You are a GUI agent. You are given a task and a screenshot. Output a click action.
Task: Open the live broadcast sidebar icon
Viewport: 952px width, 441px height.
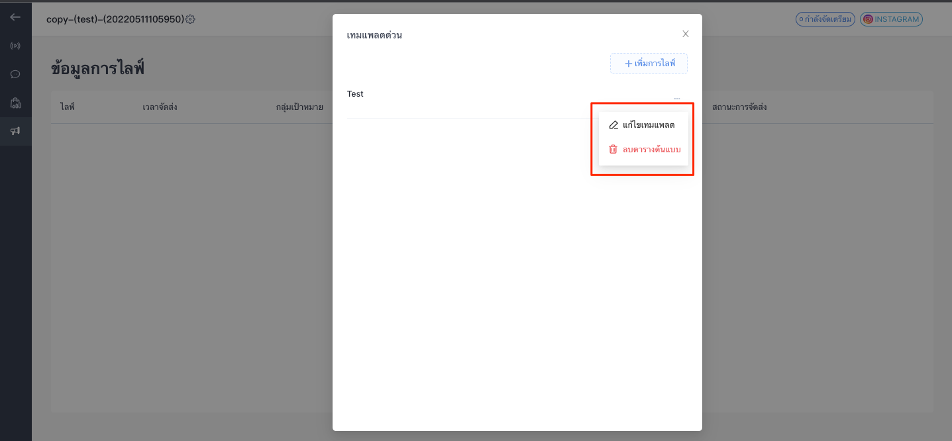[15, 46]
